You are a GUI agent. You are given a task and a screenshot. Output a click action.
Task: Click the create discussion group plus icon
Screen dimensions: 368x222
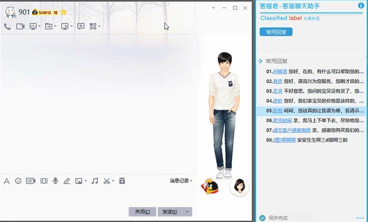point(81,26)
